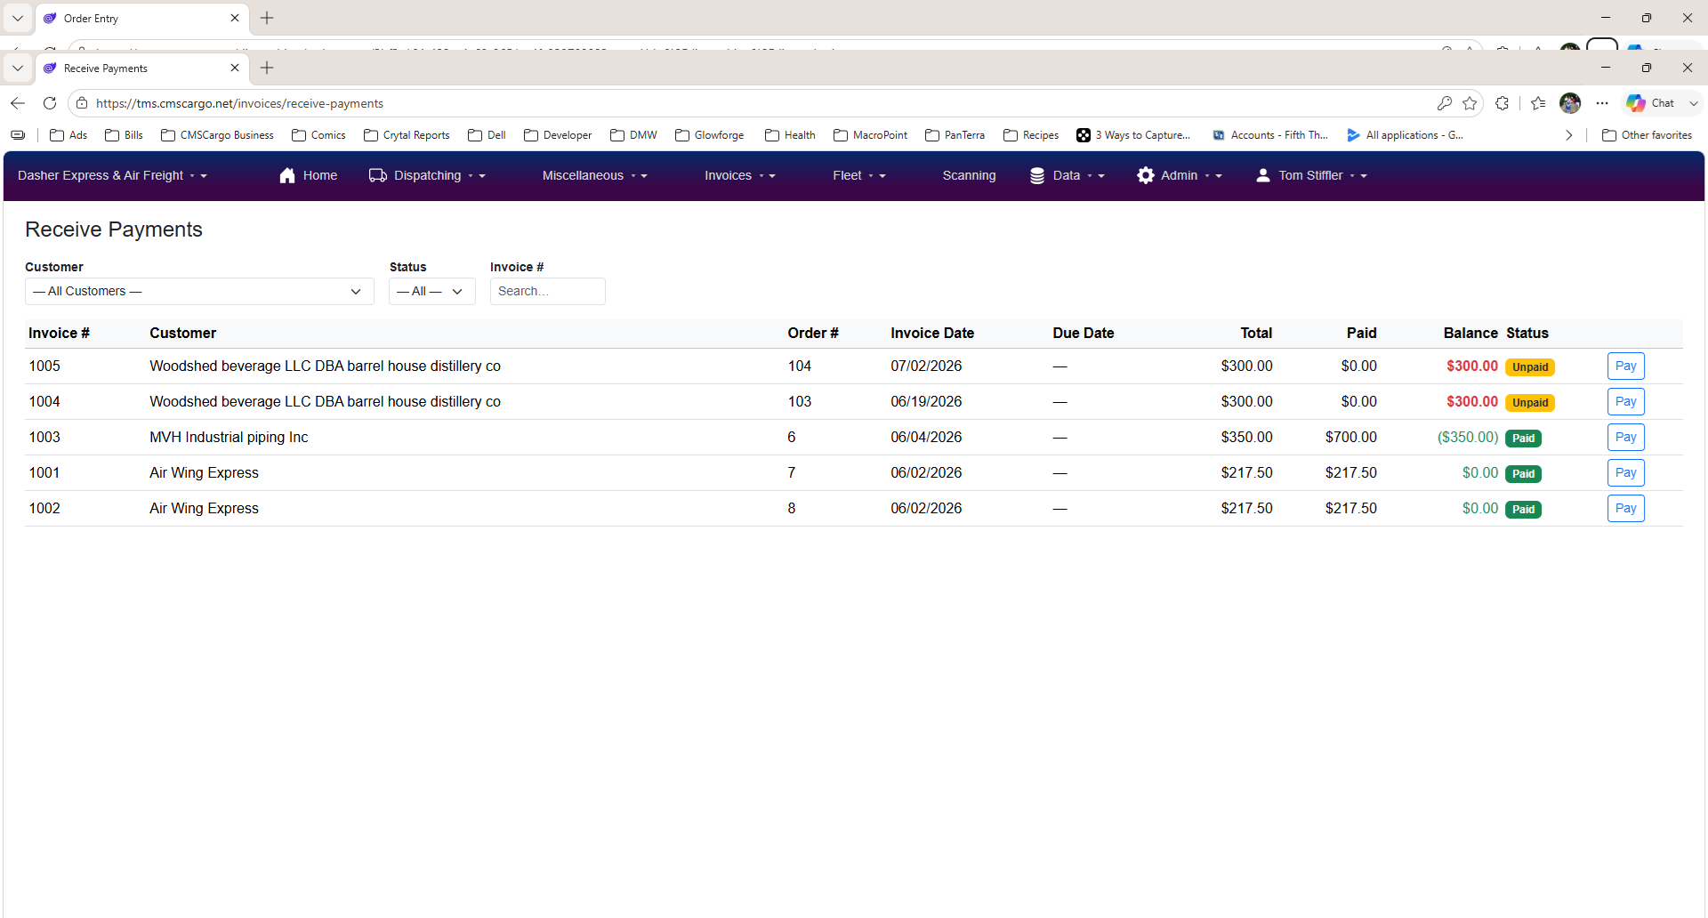Screen dimensions: 1708x918
Task: Go back using browser back arrow
Action: coord(18,103)
